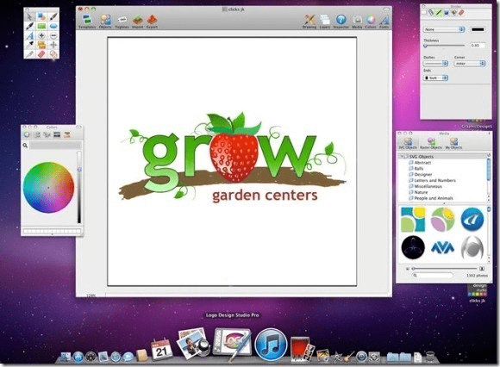Select Balls category in Media list

[419, 169]
